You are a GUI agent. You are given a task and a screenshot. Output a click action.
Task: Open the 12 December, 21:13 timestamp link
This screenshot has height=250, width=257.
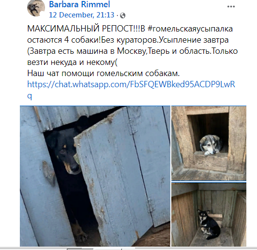point(81,15)
